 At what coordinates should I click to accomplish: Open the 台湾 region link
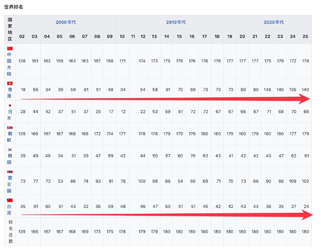(x=10, y=209)
